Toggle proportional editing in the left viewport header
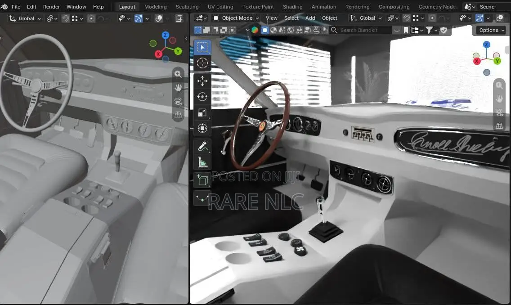This screenshot has width=511, height=305. tap(91, 18)
